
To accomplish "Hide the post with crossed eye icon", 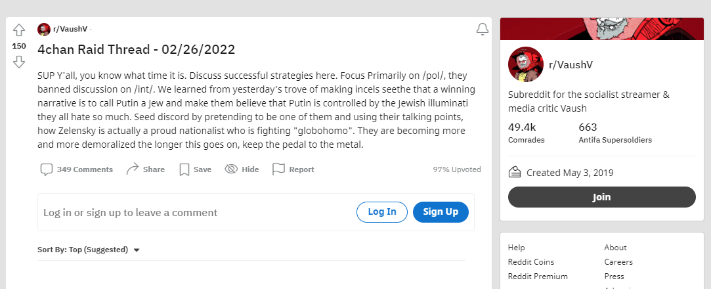I will (x=231, y=169).
